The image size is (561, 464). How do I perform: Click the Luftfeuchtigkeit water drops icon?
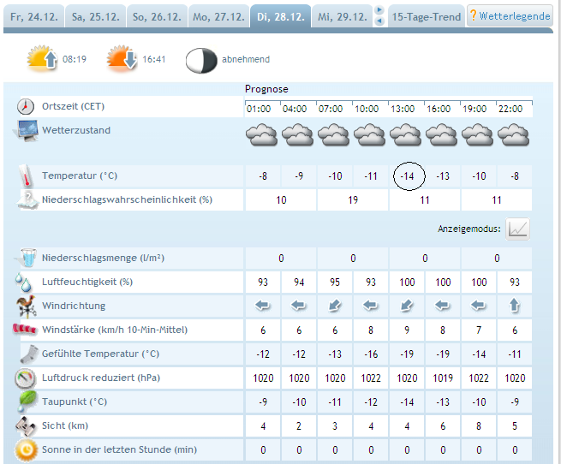(24, 283)
